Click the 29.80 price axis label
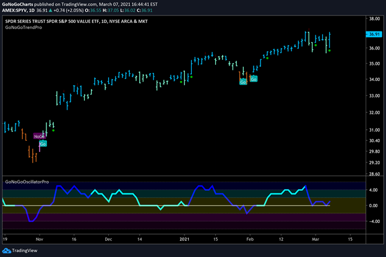Screen dimensions: 386x257 coord(374,151)
